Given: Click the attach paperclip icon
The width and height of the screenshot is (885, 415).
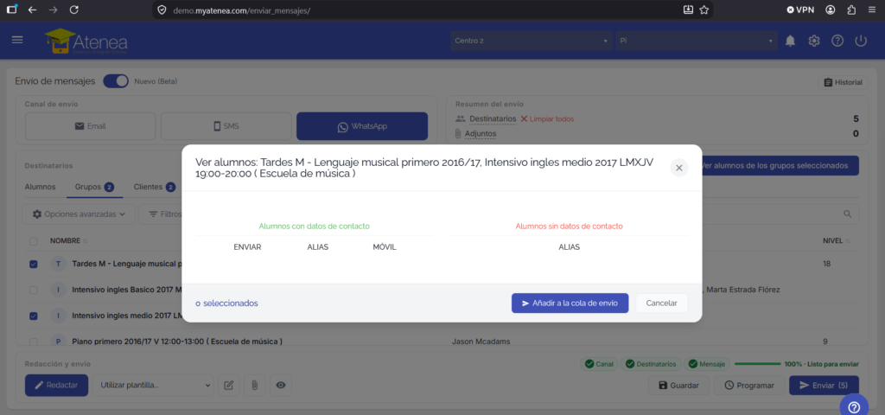Looking at the screenshot, I should click(x=255, y=385).
